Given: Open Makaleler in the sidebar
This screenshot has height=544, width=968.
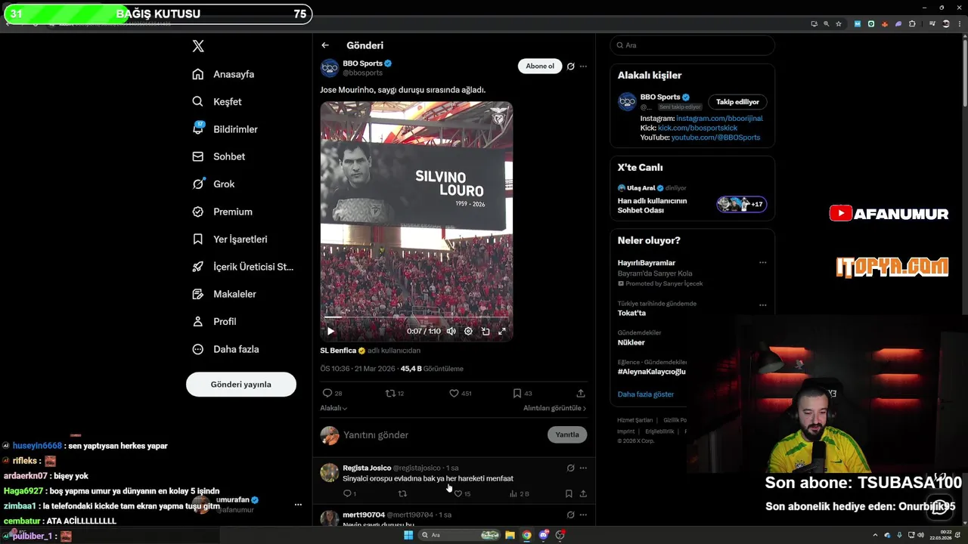Looking at the screenshot, I should point(225,294).
